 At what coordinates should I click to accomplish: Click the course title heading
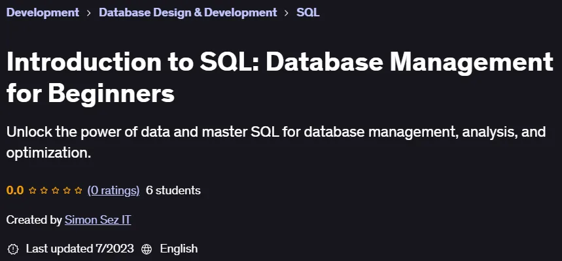280,78
